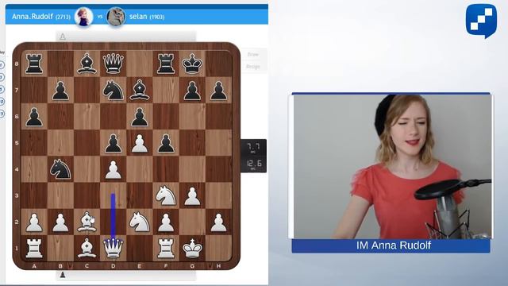Select the white pawn on h2
This screenshot has width=508, height=286.
tap(219, 222)
